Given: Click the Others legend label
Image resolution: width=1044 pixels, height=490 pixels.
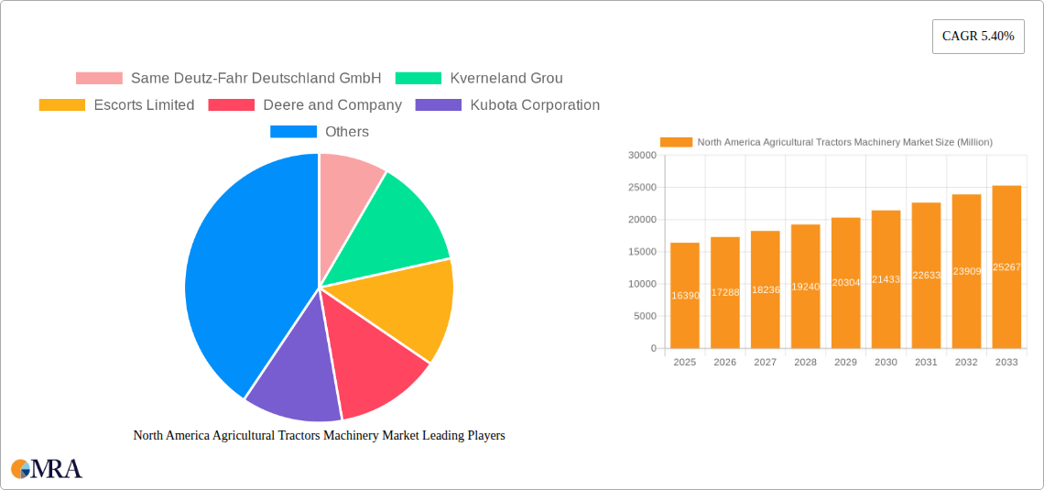Looking at the screenshot, I should coord(347,132).
